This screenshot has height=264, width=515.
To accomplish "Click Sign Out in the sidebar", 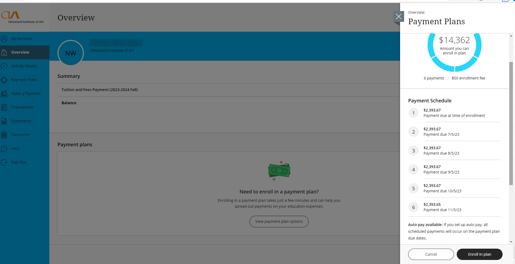I will [x=25, y=162].
